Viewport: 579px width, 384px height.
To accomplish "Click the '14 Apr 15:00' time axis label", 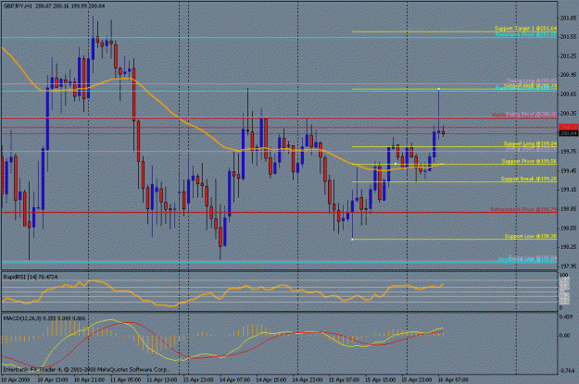I will [x=271, y=379].
